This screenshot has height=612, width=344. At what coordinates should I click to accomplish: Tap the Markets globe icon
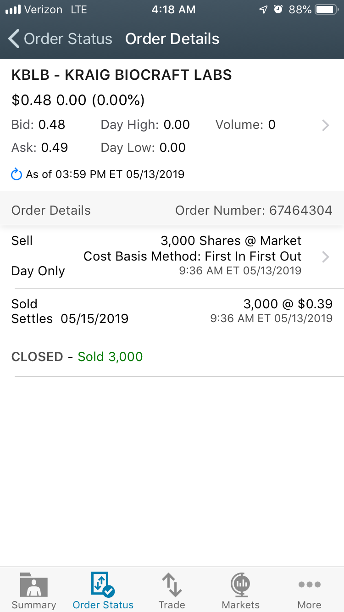pos(240,584)
